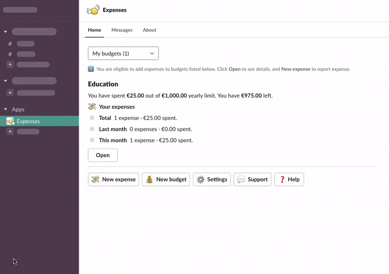389x274 pixels.
Task: Click the Expenses app logo in header
Action: [x=93, y=10]
